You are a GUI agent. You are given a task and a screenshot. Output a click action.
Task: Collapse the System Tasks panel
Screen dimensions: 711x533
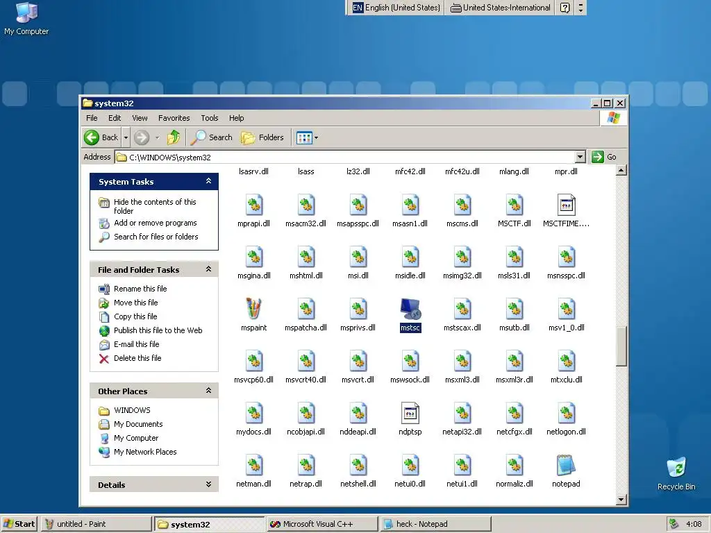[208, 181]
